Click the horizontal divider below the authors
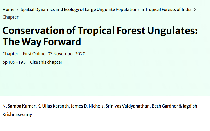This screenshot has width=210, height=131. pyautogui.click(x=105, y=125)
